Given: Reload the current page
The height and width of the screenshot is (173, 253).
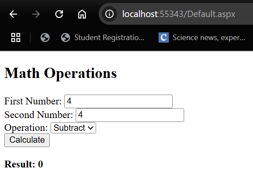Looking at the screenshot, I should pos(59,14).
